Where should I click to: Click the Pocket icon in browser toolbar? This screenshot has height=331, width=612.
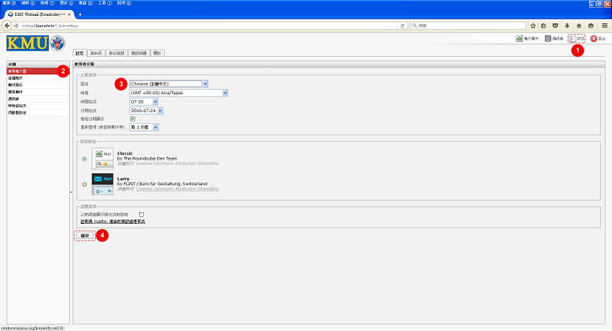(x=555, y=26)
